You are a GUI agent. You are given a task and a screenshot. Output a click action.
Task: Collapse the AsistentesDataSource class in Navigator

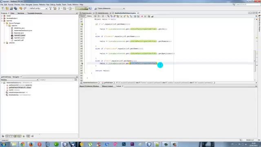pyautogui.click(x=2, y=82)
